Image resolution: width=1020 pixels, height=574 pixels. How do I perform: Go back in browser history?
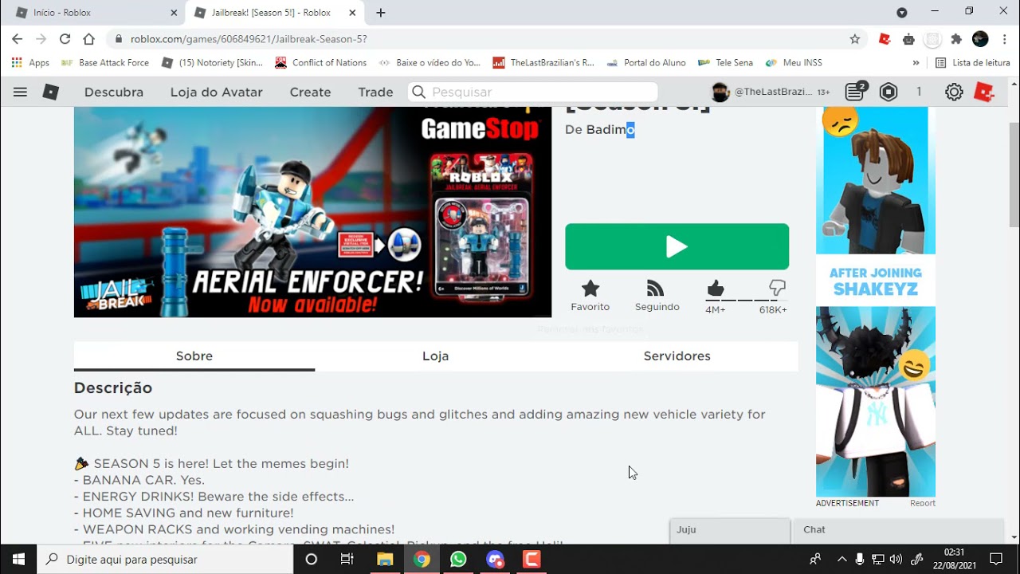tap(18, 38)
